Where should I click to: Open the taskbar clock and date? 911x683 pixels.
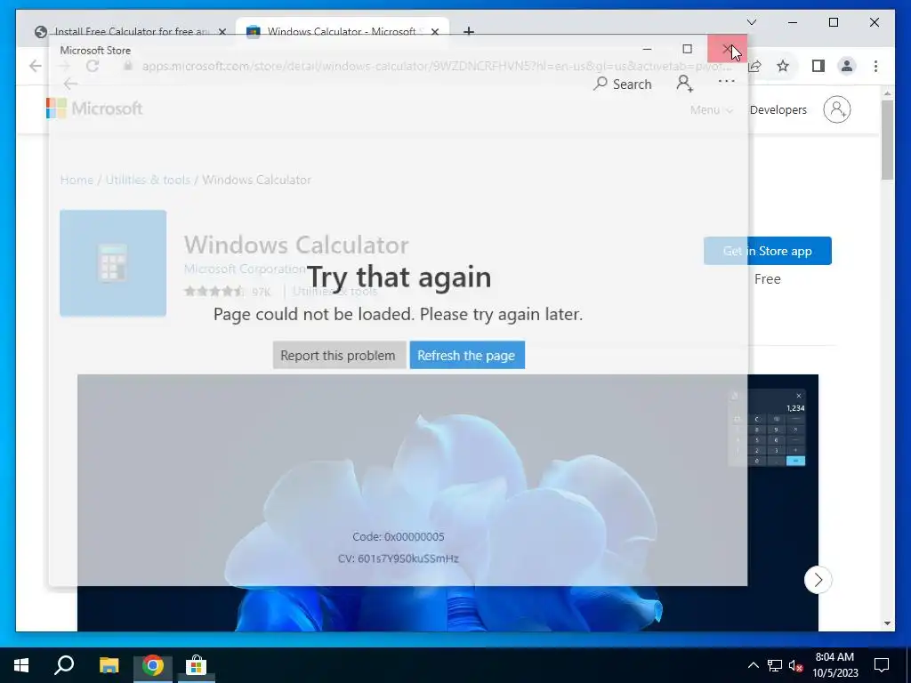point(834,665)
